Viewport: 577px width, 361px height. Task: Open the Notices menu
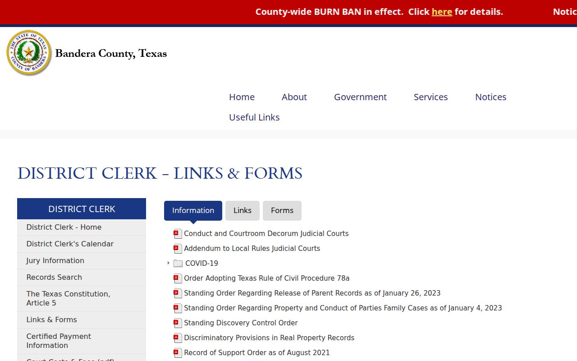(491, 97)
